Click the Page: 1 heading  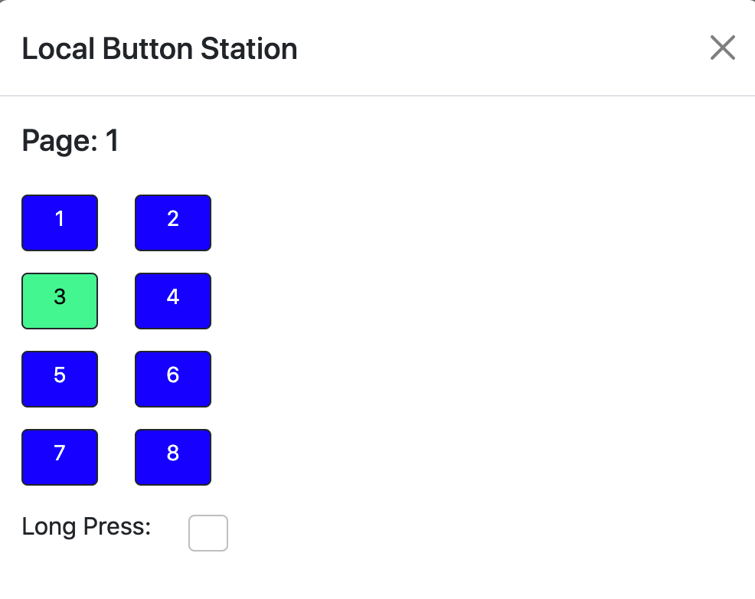click(x=70, y=141)
